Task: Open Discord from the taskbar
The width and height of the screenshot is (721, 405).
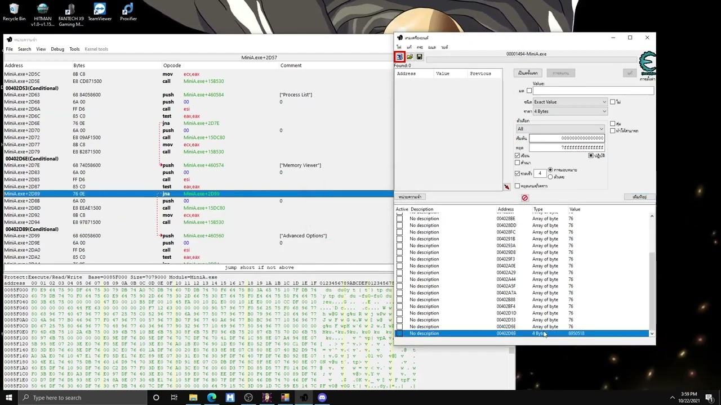Action: click(x=322, y=398)
